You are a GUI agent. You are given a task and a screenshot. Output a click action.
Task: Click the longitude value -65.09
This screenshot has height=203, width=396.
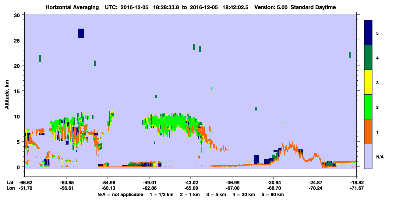pyautogui.click(x=190, y=188)
